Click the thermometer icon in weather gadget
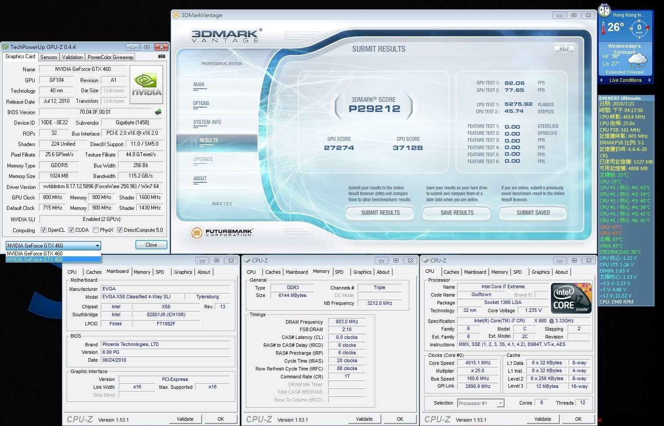 pos(604,28)
